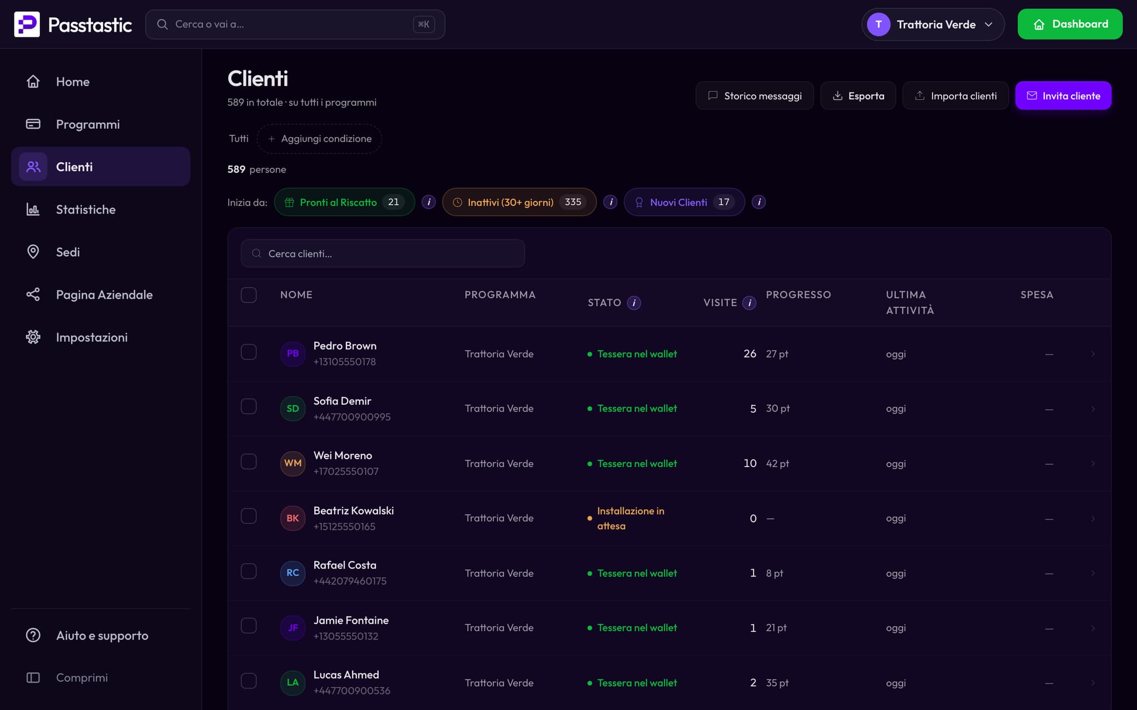This screenshot has height=710, width=1137.
Task: Click Pedro Brown's PB avatar
Action: (x=293, y=354)
